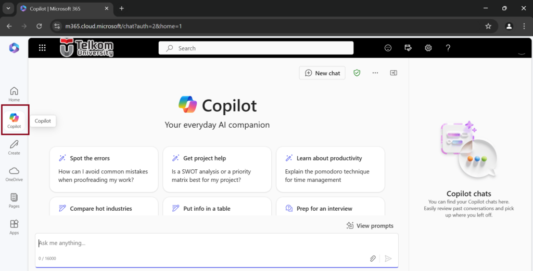The height and width of the screenshot is (271, 533).
Task: Select the Spot the errors prompt card
Action: coord(104,169)
